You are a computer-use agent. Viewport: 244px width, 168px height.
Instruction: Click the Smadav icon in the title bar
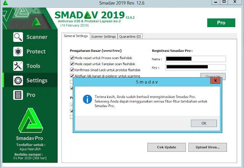(x=5, y=3)
